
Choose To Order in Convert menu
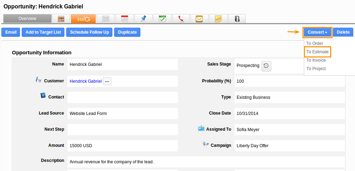click(x=314, y=43)
